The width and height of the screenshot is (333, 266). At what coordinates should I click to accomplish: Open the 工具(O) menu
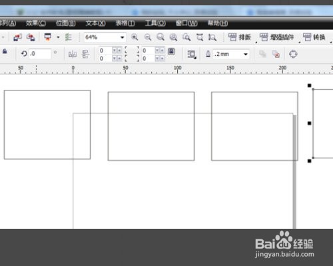coord(155,23)
